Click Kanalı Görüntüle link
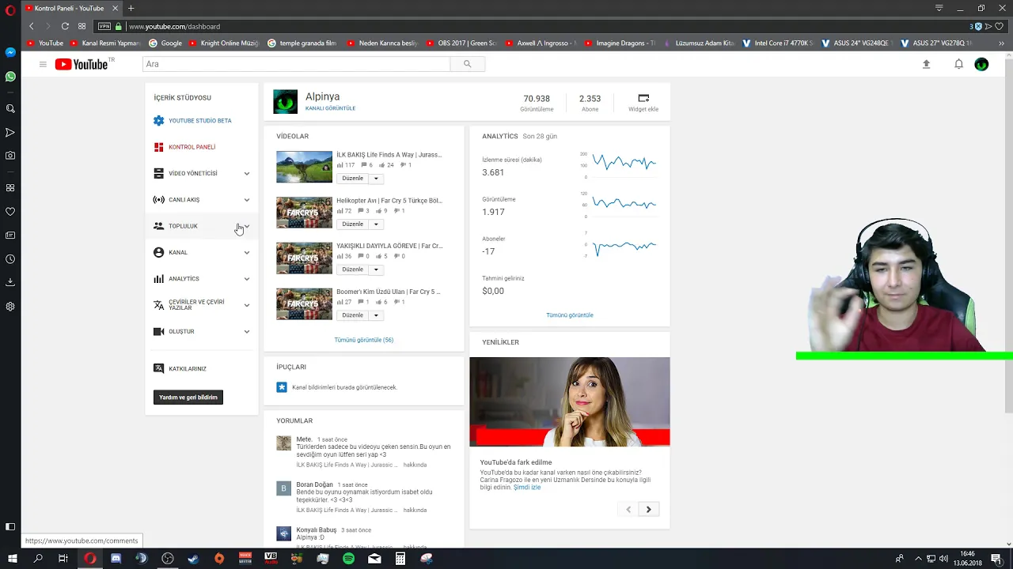This screenshot has height=569, width=1013. pos(330,108)
